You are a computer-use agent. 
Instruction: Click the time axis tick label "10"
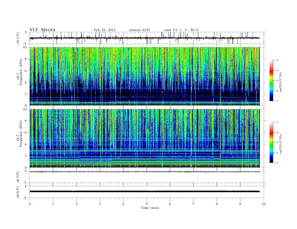pyautogui.click(x=264, y=204)
